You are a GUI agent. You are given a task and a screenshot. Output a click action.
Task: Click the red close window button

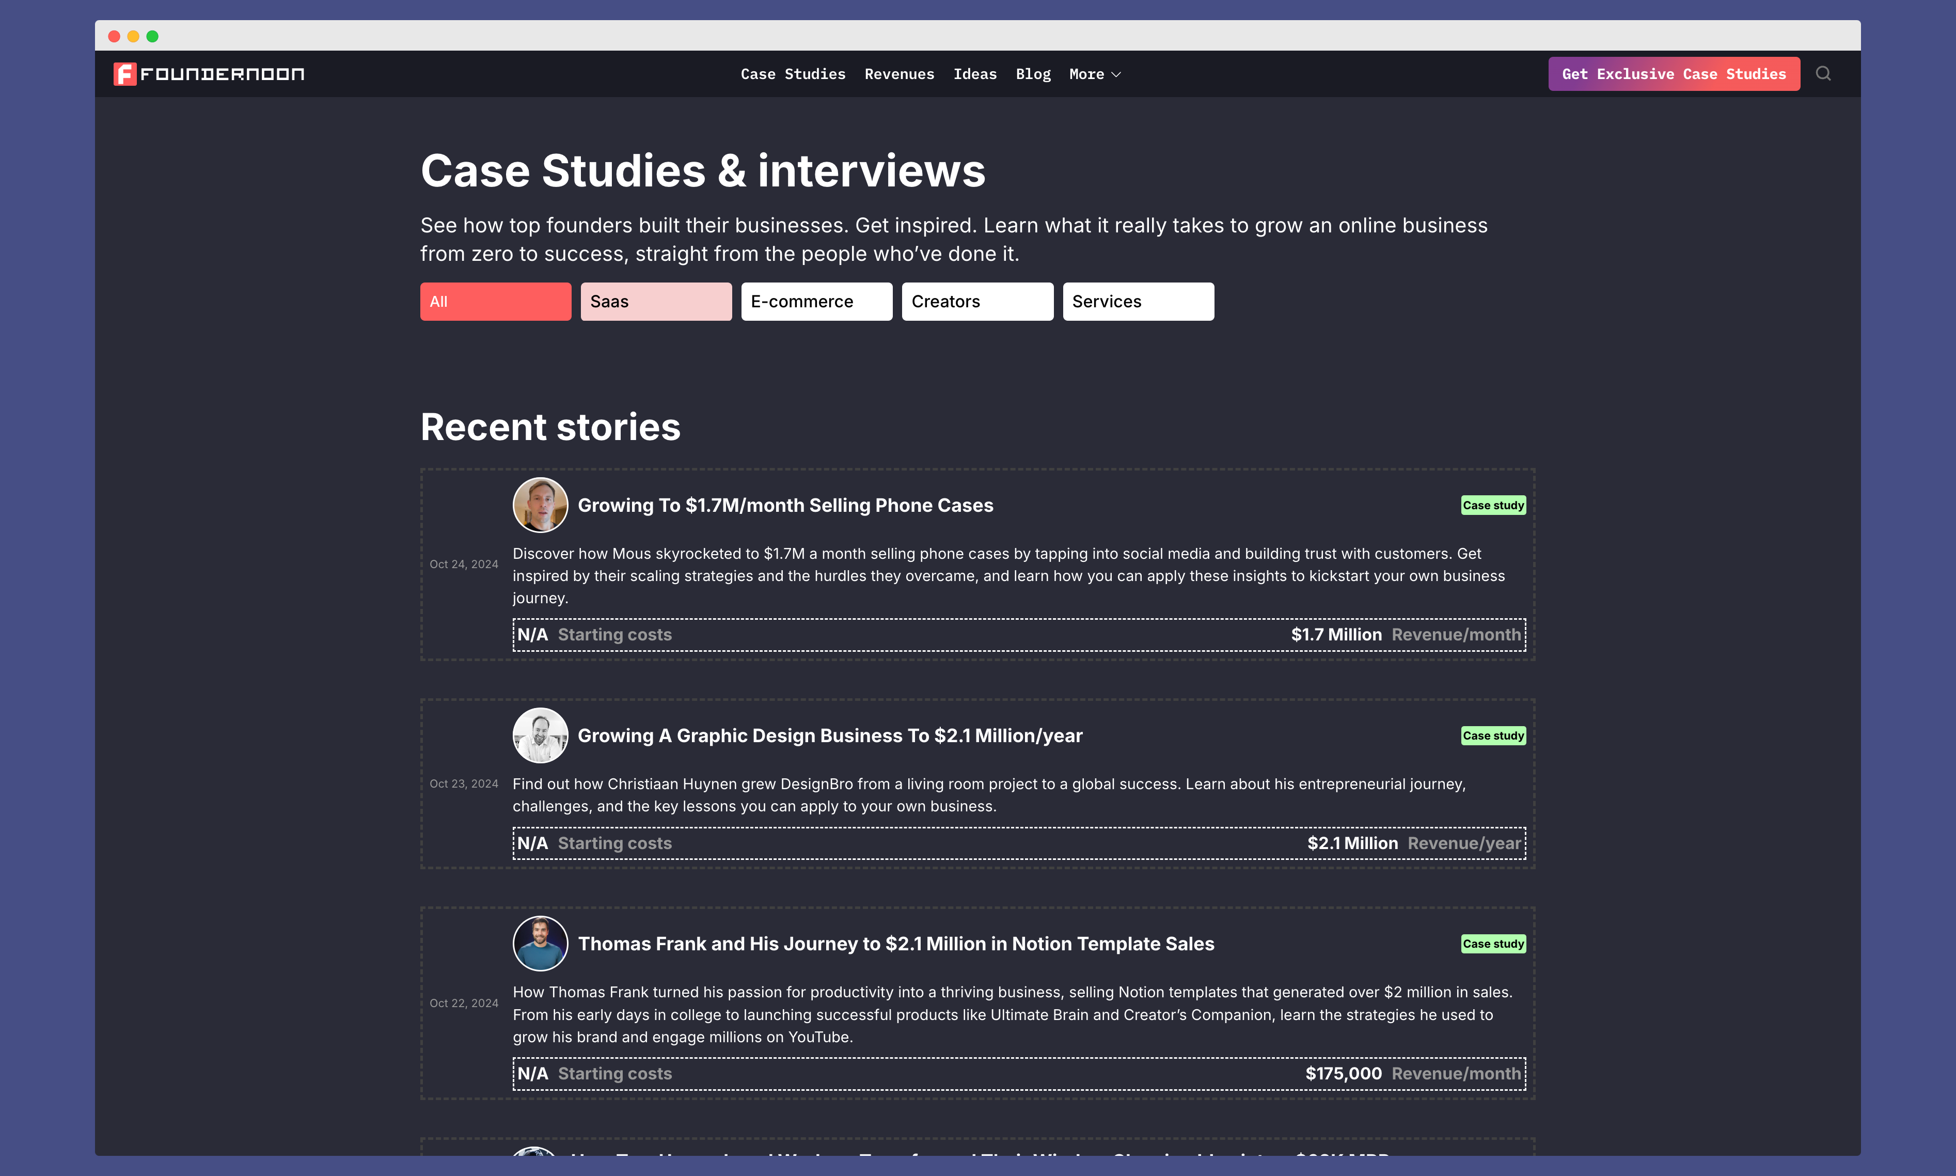pyautogui.click(x=114, y=37)
